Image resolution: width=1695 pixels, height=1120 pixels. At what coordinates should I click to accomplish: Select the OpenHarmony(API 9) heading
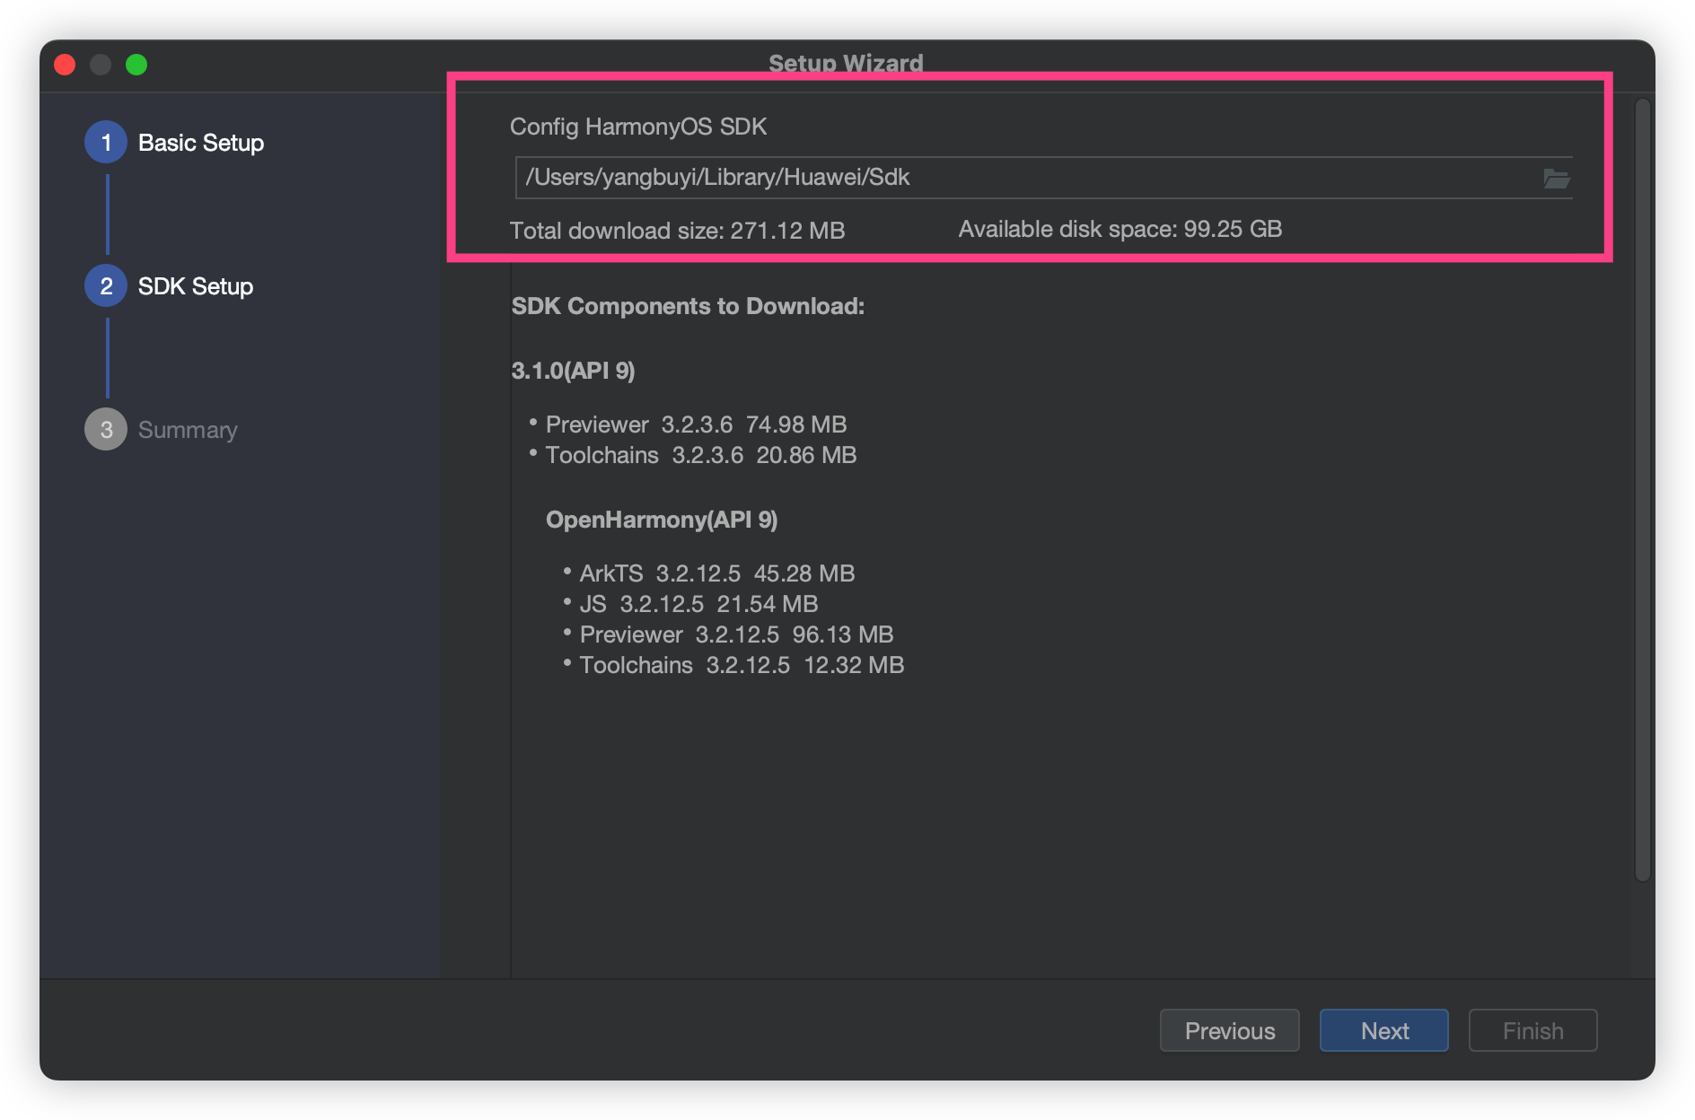tap(662, 520)
